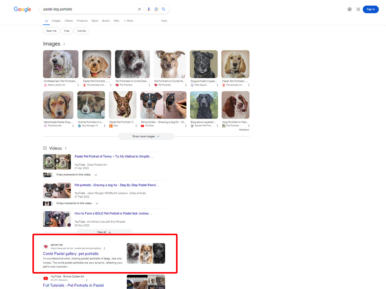Open the Google apps grid
This screenshot has height=289, width=386.
[x=358, y=9]
